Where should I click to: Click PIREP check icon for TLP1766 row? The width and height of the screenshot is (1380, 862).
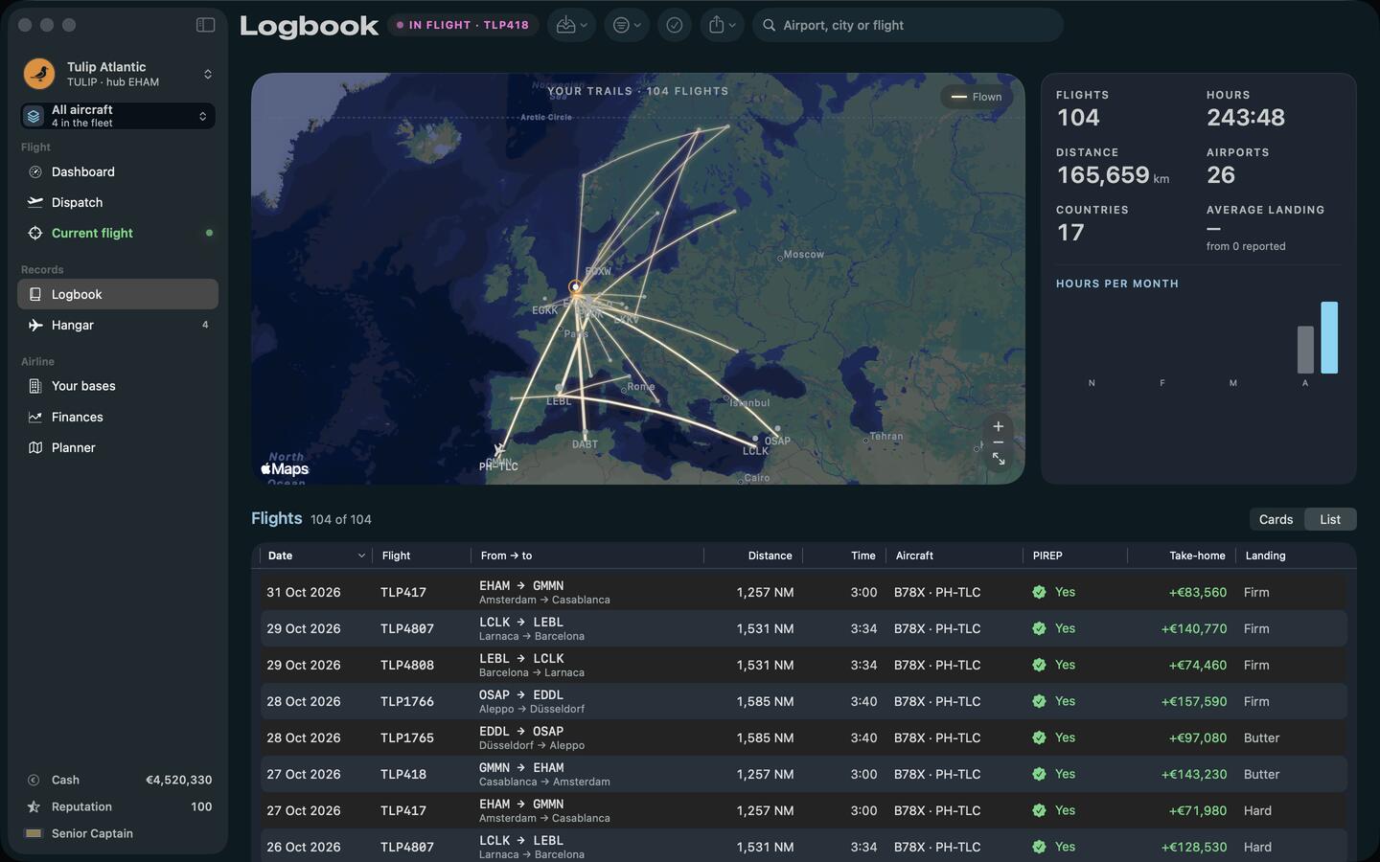(x=1039, y=701)
